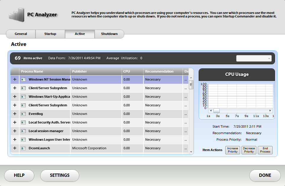This screenshot has height=186, width=285.
Task: Open the dropdown in the items active bar
Action: [x=254, y=58]
